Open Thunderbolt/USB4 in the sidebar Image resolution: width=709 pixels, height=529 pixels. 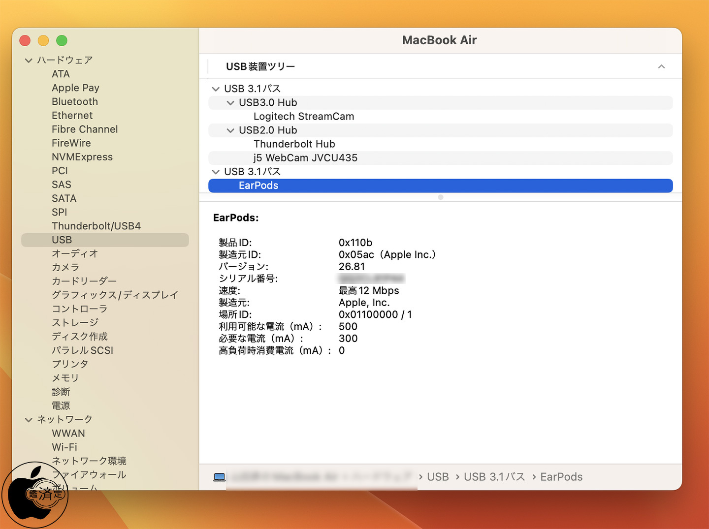tap(96, 226)
